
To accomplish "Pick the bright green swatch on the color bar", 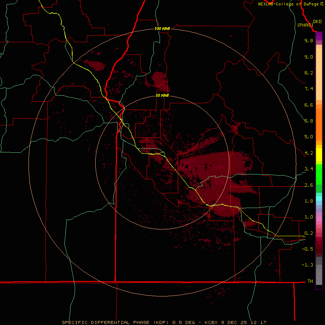I will click(319, 174).
